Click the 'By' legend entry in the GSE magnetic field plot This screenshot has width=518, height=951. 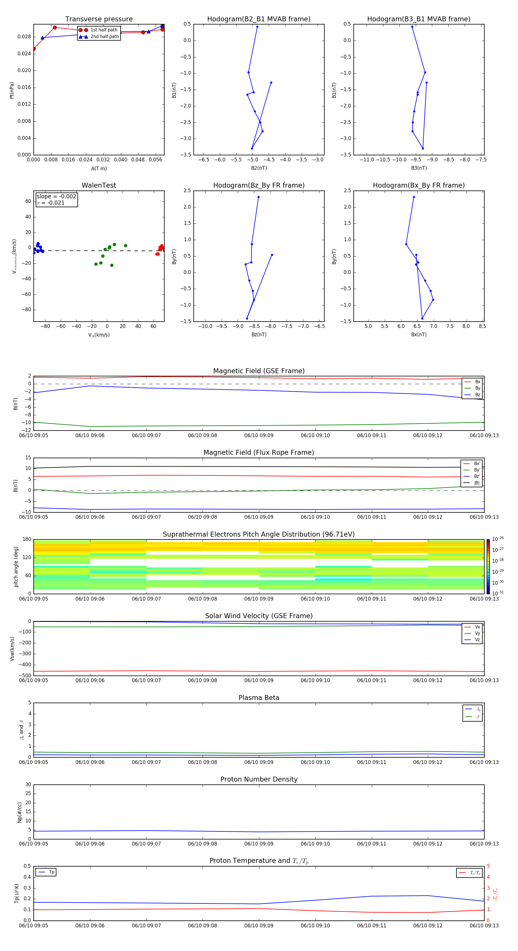pos(473,388)
